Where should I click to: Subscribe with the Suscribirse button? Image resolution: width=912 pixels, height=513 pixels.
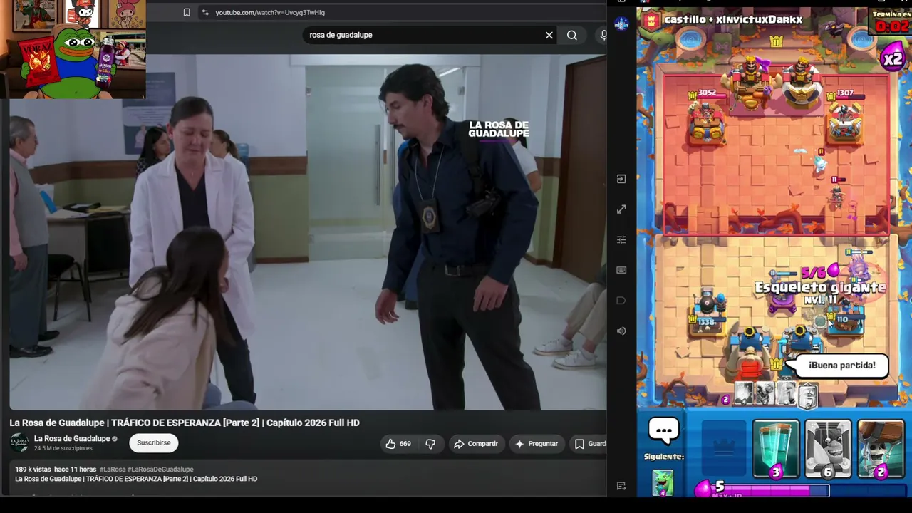pos(154,442)
